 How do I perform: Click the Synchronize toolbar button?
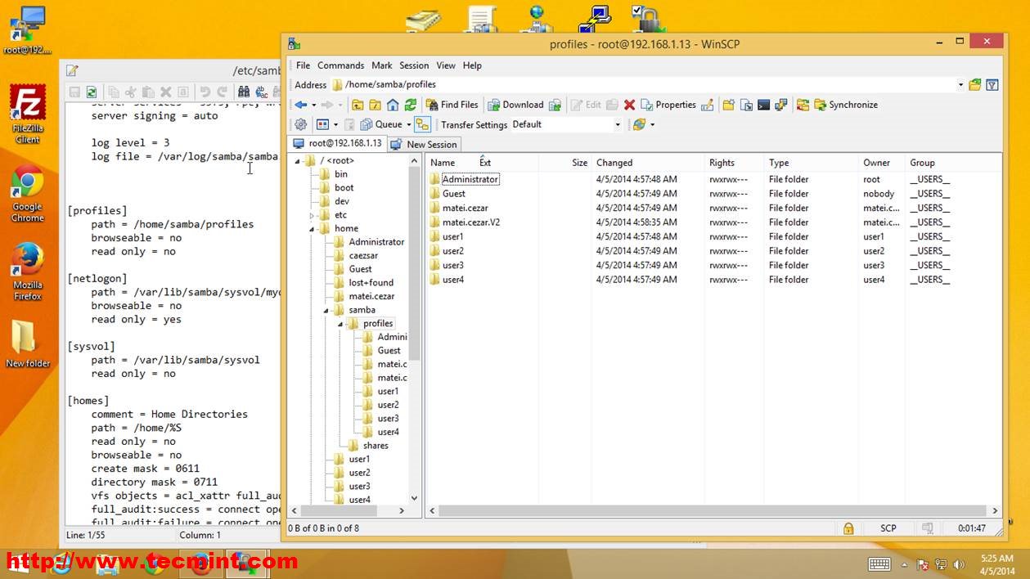point(845,105)
